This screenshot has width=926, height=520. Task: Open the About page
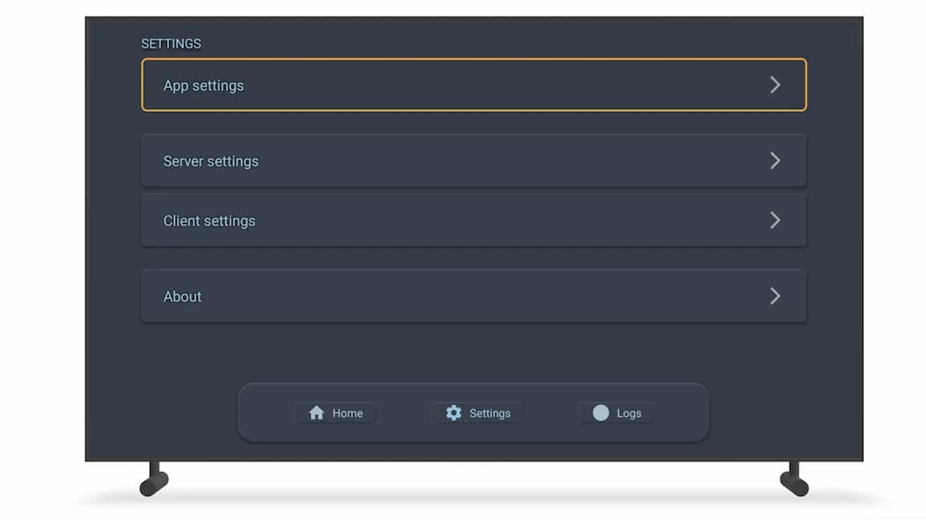(x=474, y=296)
